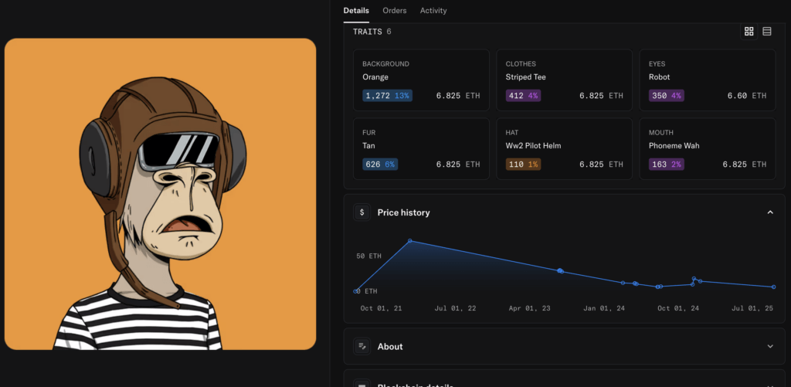
Task: Click the dollar sign Price history icon
Action: [x=362, y=212]
